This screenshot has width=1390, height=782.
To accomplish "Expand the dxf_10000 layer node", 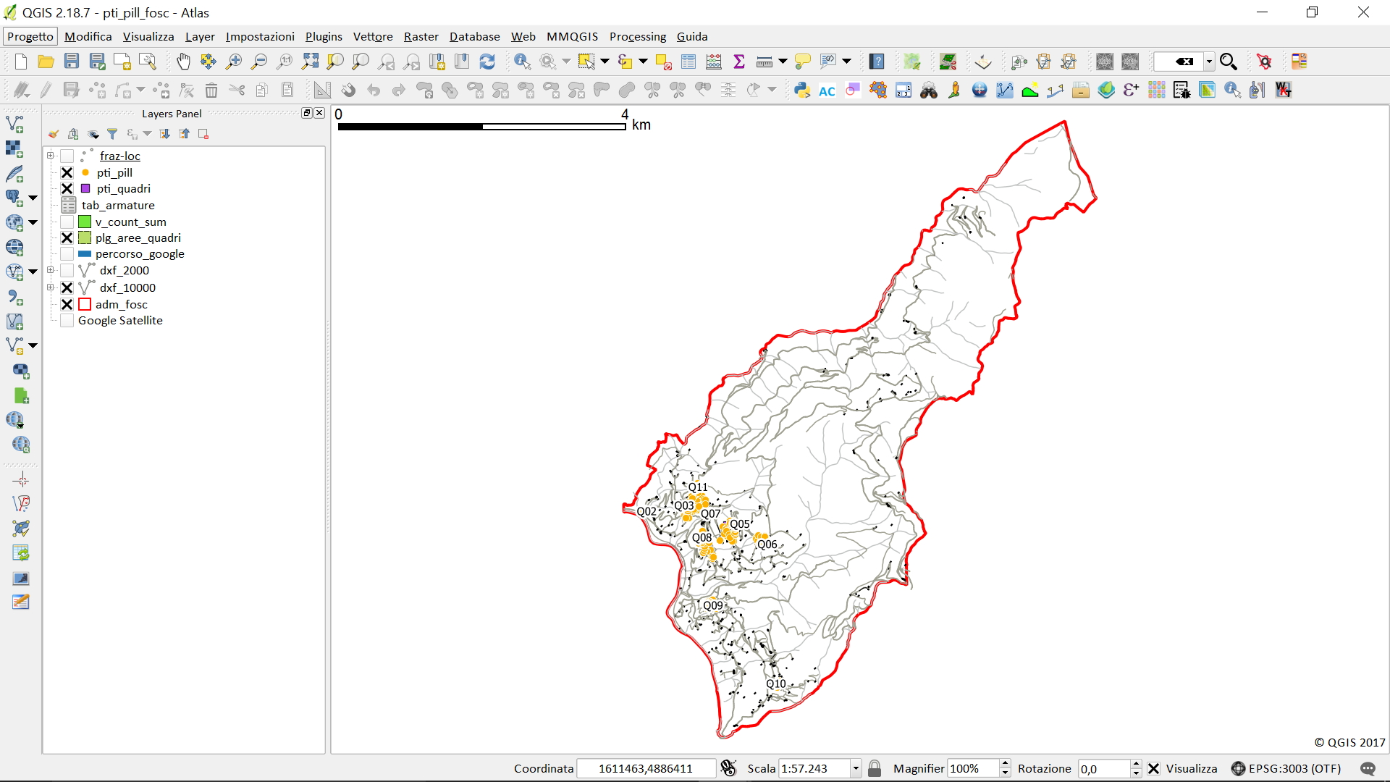I will (51, 287).
